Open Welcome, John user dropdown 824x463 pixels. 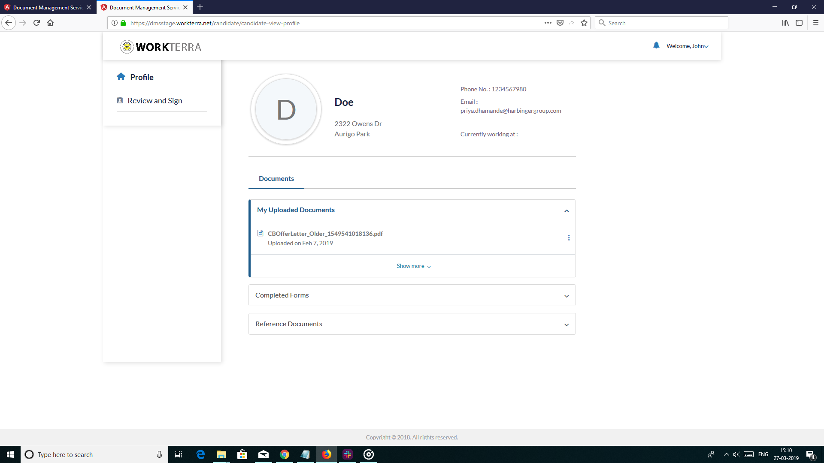click(x=687, y=46)
